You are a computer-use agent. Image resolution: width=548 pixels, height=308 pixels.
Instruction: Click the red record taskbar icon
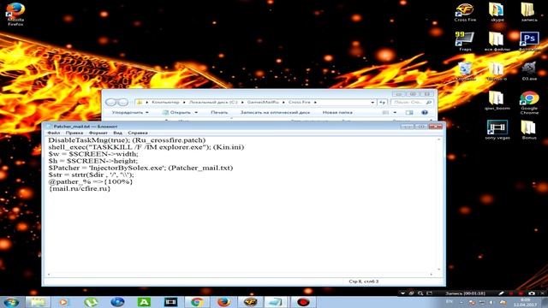(x=303, y=302)
